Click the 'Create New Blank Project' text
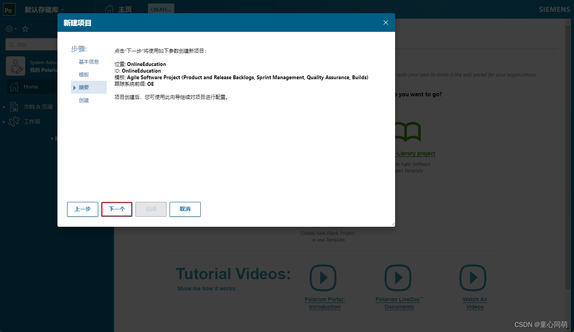Viewport: 574px width, 332px height. tap(328, 233)
